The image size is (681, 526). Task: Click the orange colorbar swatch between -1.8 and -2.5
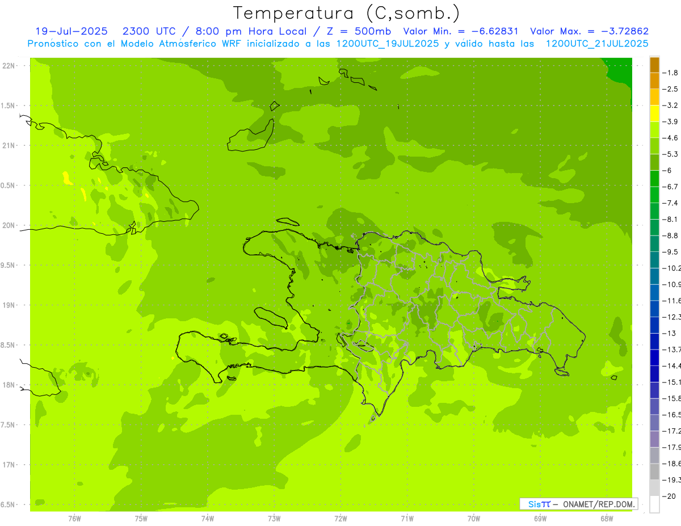click(x=654, y=81)
